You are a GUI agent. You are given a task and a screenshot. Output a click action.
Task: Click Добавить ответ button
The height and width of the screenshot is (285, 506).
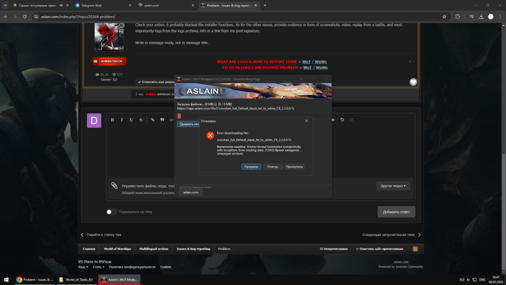[396, 212]
